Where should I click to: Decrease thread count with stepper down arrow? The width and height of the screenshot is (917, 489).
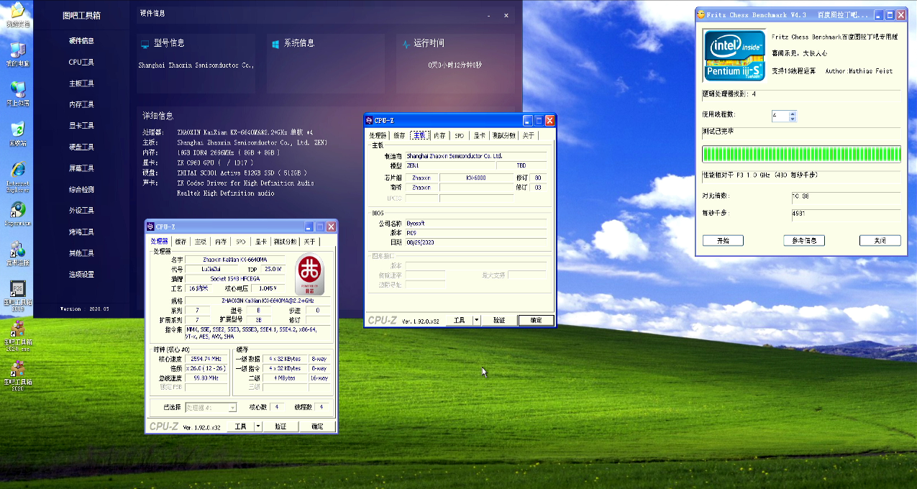click(793, 119)
